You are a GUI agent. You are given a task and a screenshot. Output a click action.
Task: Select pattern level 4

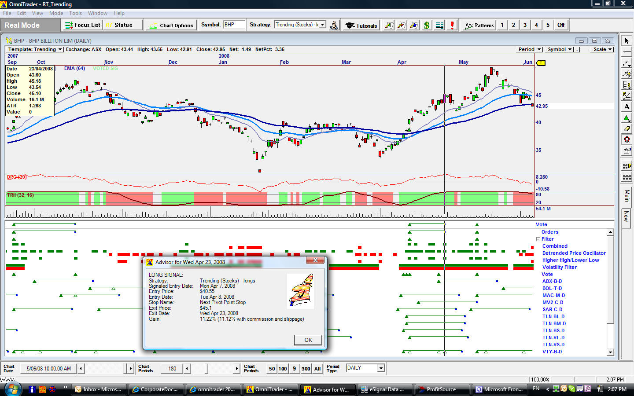pos(536,25)
